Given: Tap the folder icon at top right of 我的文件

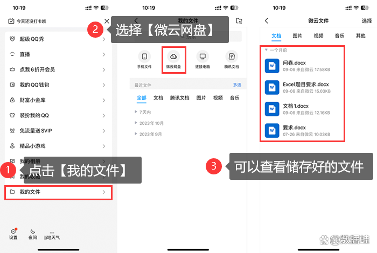Looking at the screenshot, I should point(239,20).
